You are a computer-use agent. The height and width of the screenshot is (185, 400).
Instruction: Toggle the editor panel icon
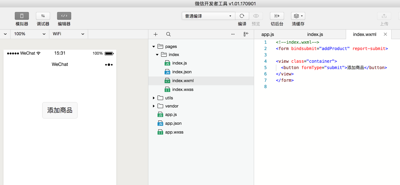coord(64,16)
